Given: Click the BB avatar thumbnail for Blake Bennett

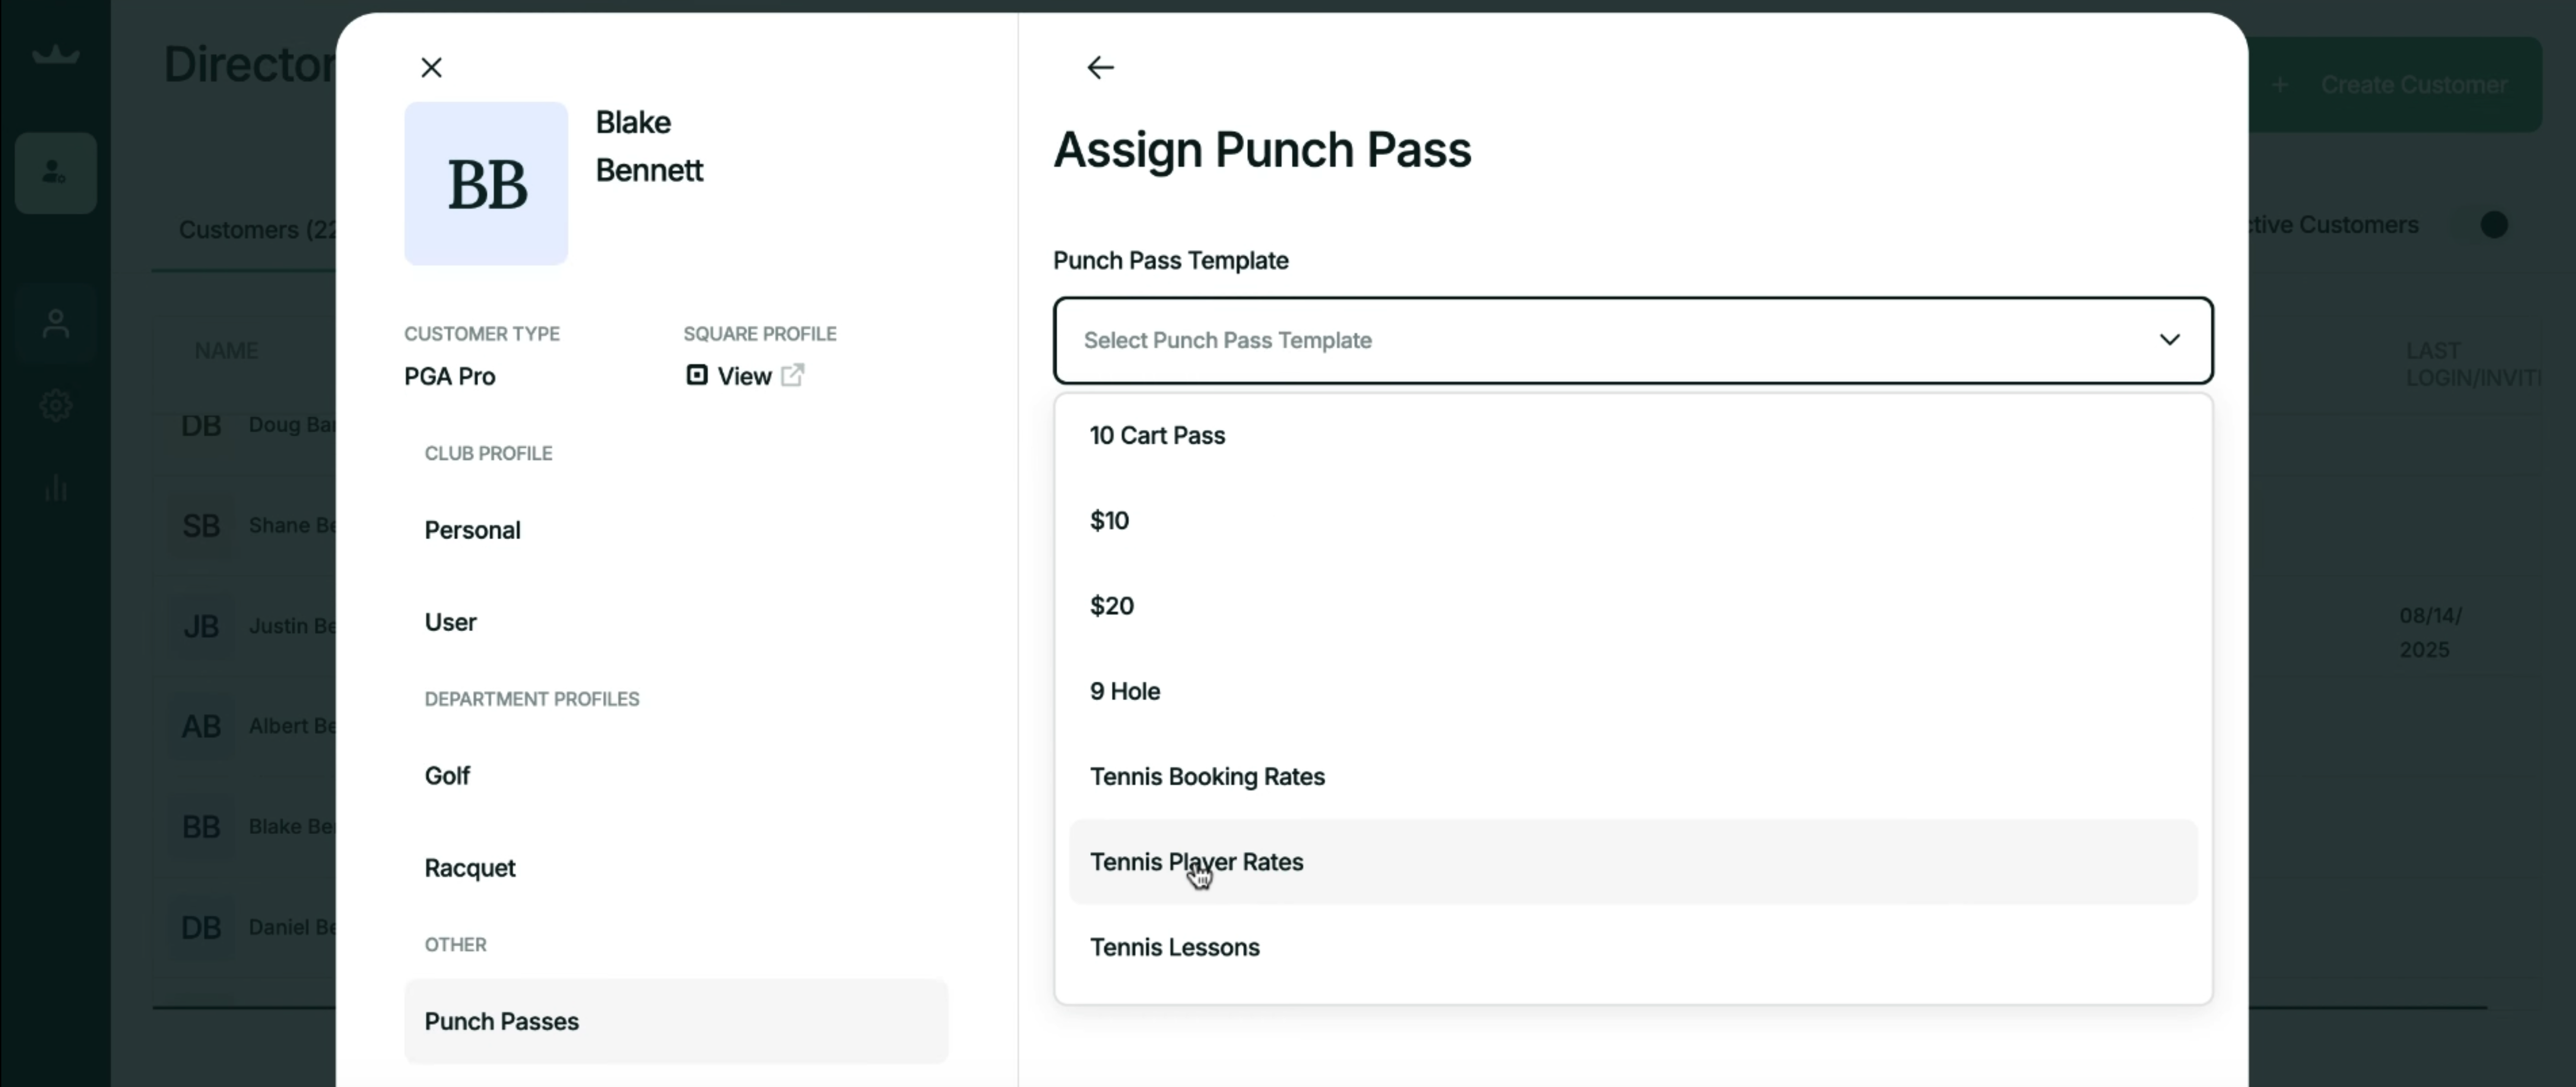Looking at the screenshot, I should 486,184.
